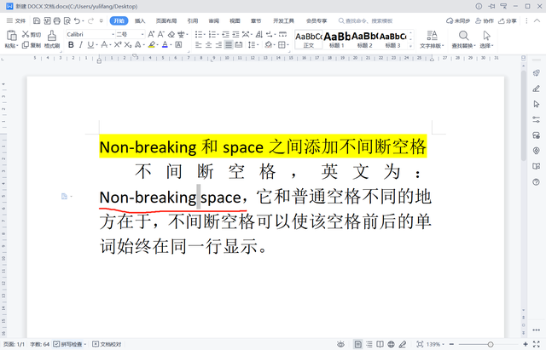Image resolution: width=546 pixels, height=350 pixels.
Task: Click the justify alignment icon
Action: point(229,45)
